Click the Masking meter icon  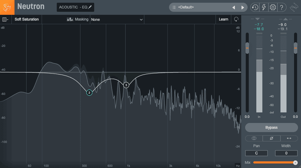pyautogui.click(x=70, y=19)
